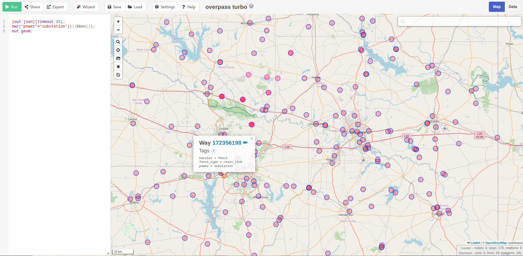Open the Share dialog
The image size is (523, 256).
pos(33,7)
